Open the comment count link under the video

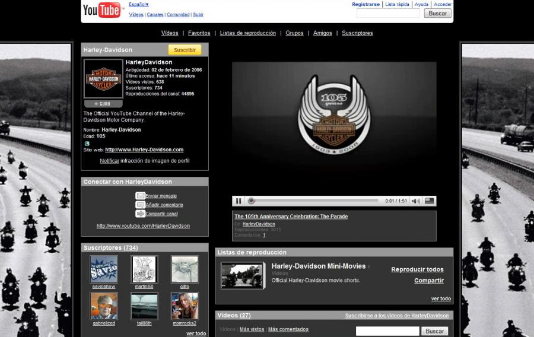pyautogui.click(x=264, y=235)
